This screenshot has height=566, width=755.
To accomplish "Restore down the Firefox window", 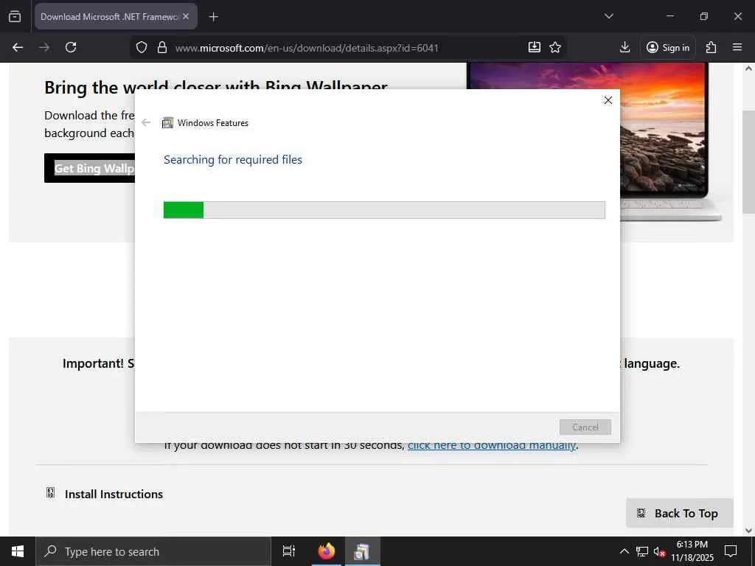I will click(x=703, y=16).
